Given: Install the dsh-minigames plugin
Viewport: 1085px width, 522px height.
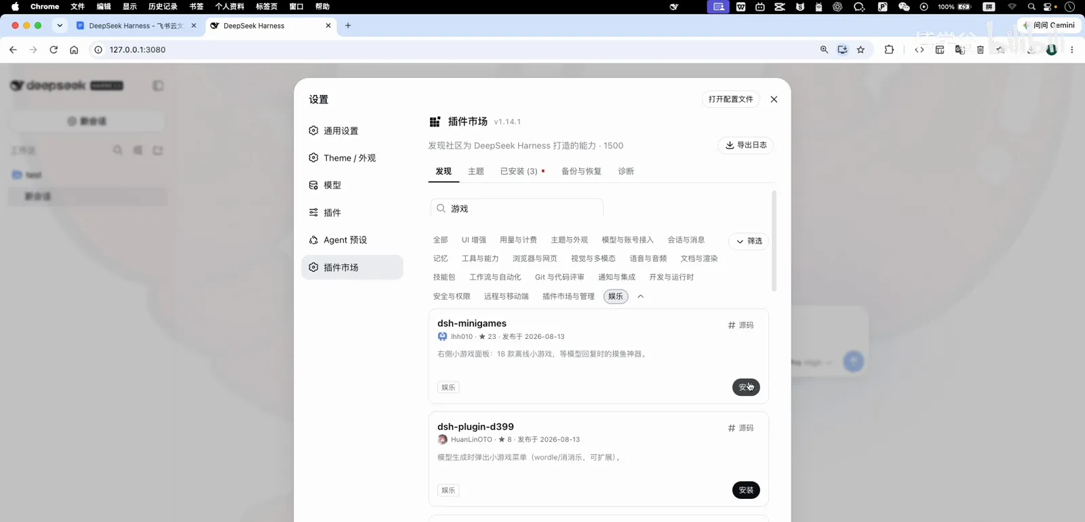Looking at the screenshot, I should coord(746,387).
